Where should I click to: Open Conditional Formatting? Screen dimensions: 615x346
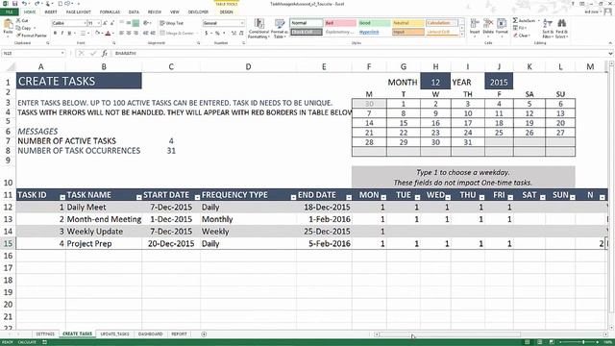pyautogui.click(x=258, y=28)
